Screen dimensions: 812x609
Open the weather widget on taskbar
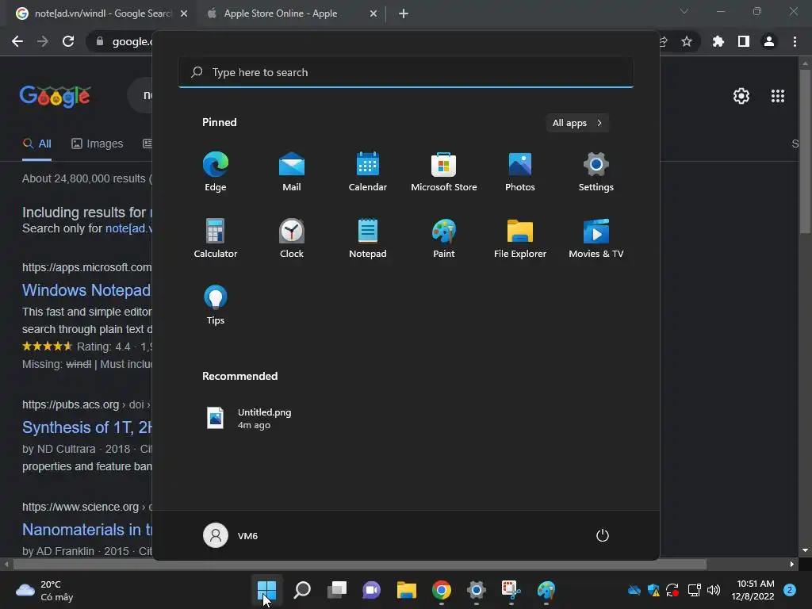44,590
